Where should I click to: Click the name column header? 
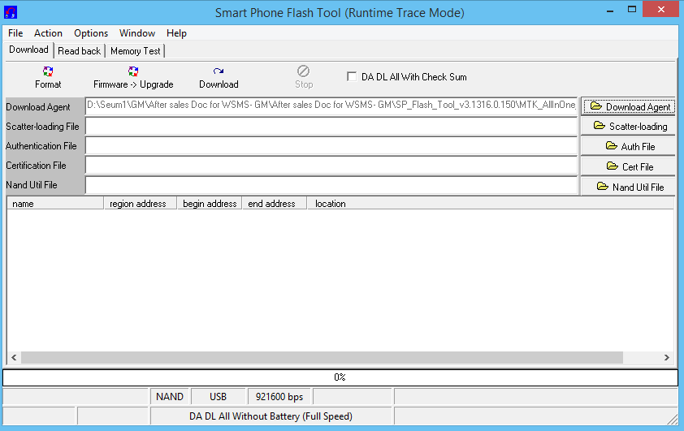(55, 204)
